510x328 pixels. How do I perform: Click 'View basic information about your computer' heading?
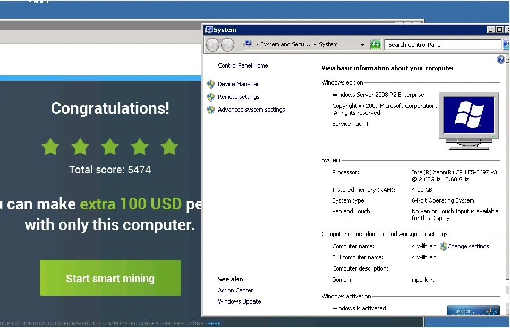click(x=388, y=68)
